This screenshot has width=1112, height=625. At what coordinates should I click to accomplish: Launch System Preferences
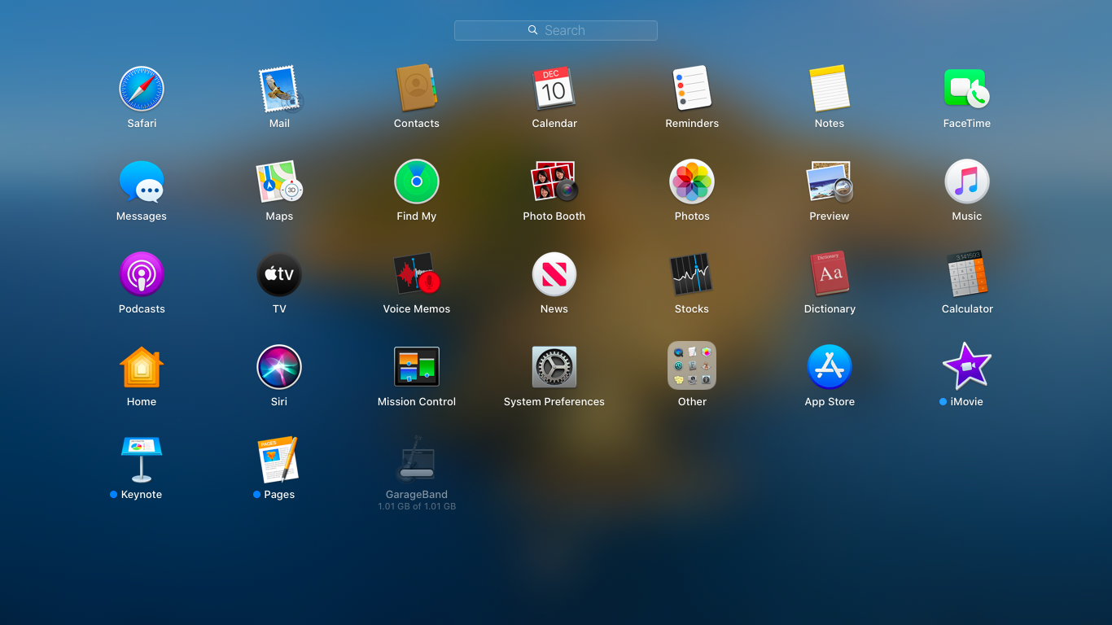tap(554, 367)
